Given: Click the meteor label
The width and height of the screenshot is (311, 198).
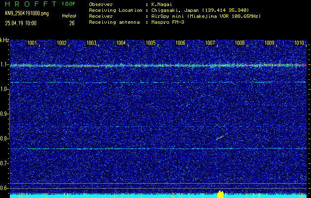Looking at the screenshot, I should pos(69,16).
